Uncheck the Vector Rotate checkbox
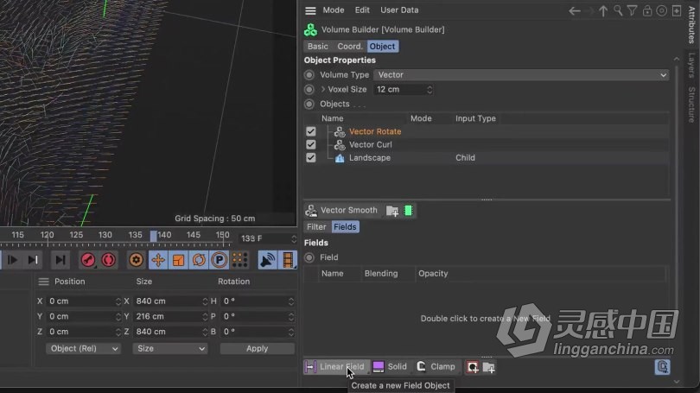 click(x=311, y=131)
